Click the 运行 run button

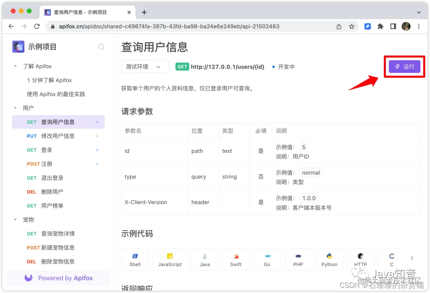(404, 67)
